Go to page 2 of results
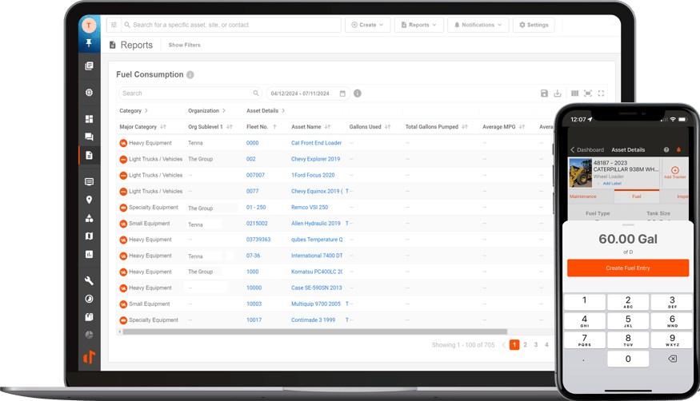The height and width of the screenshot is (401, 700). (x=525, y=345)
